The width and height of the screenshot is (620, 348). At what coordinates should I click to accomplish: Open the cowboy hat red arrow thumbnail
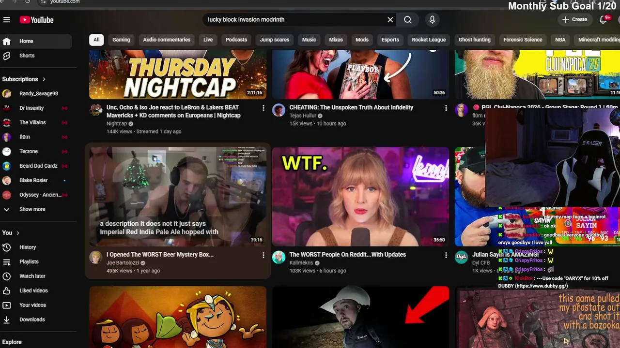tap(360, 317)
